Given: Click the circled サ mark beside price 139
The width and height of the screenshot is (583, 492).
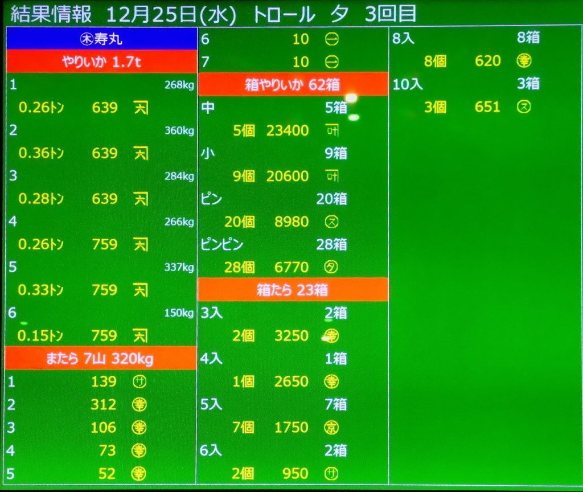Looking at the screenshot, I should click(139, 382).
